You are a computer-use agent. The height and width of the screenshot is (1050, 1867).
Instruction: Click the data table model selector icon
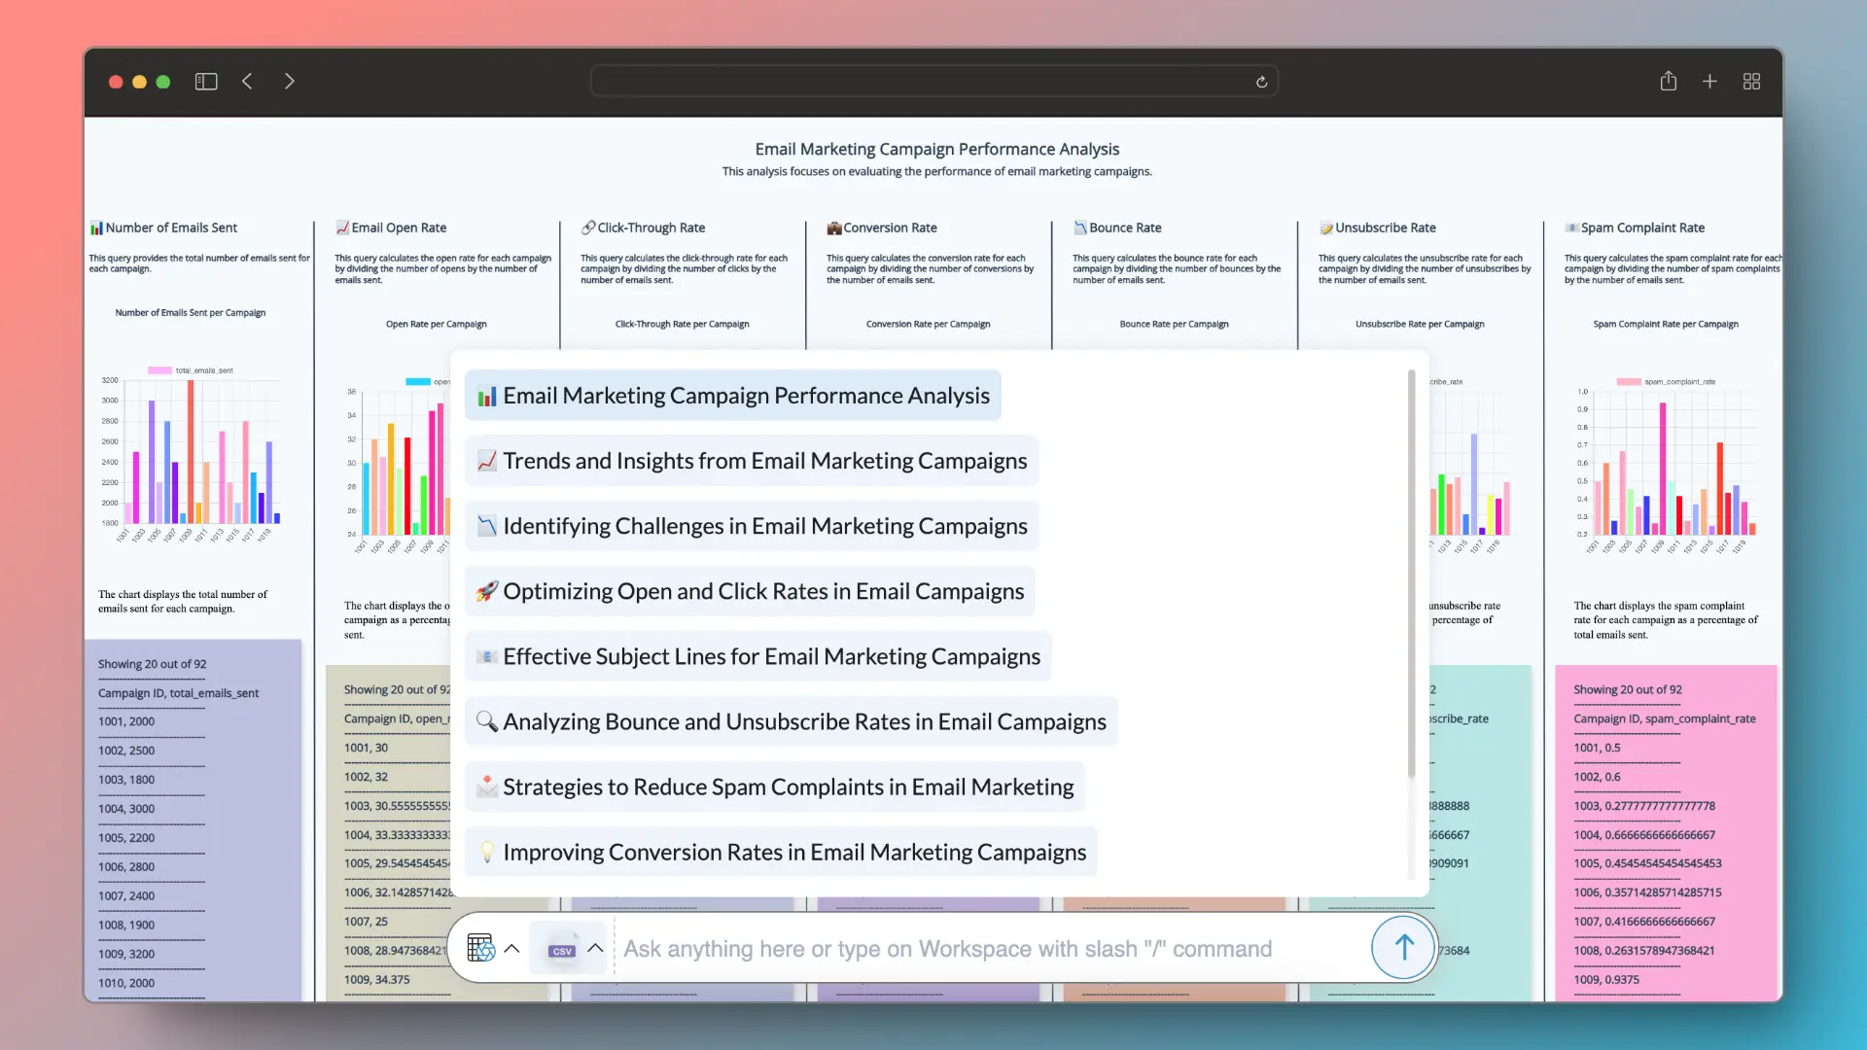(480, 947)
